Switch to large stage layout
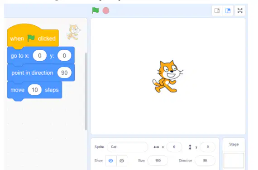 click(x=228, y=11)
